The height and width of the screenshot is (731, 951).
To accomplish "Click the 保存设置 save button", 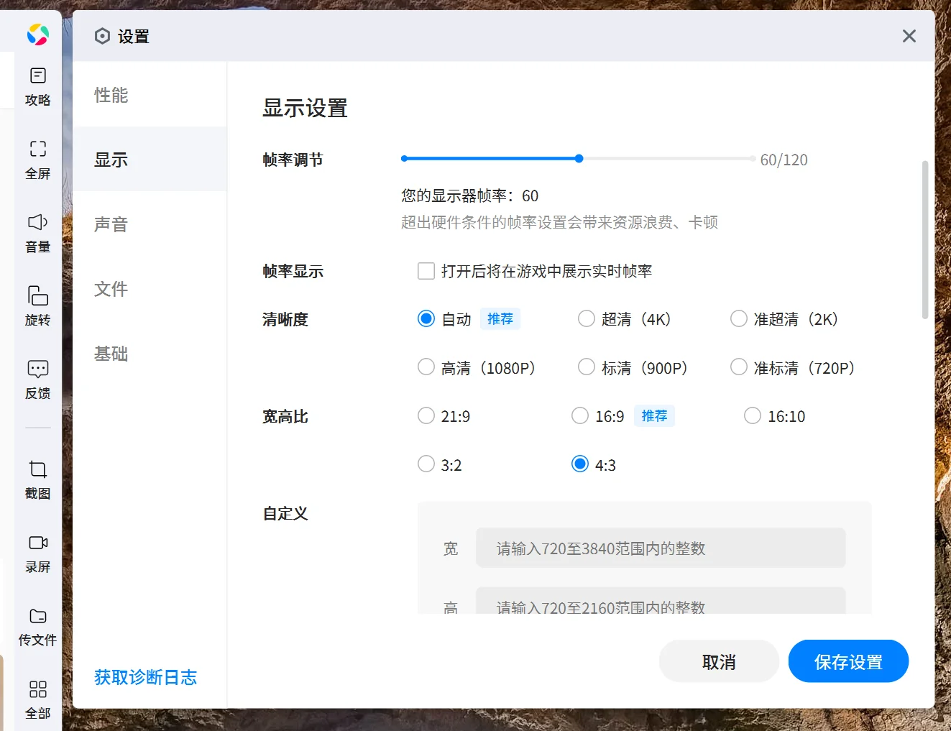I will point(848,661).
